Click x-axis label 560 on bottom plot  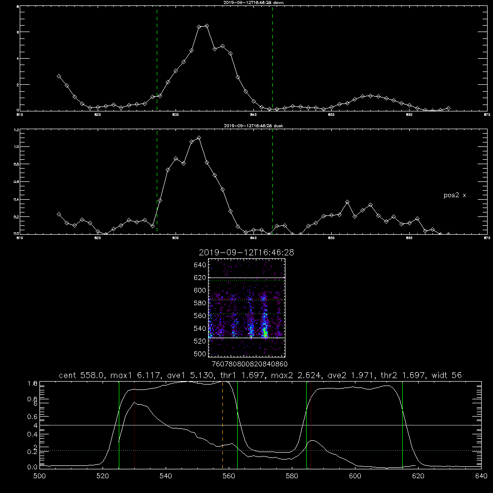tap(229, 476)
